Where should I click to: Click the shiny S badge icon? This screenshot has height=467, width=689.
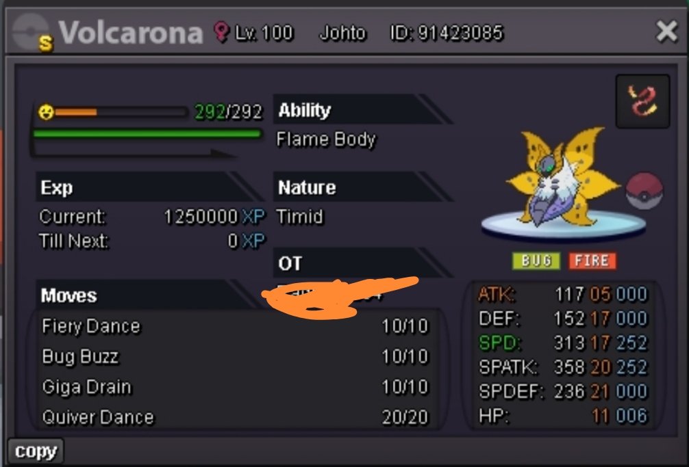click(46, 43)
